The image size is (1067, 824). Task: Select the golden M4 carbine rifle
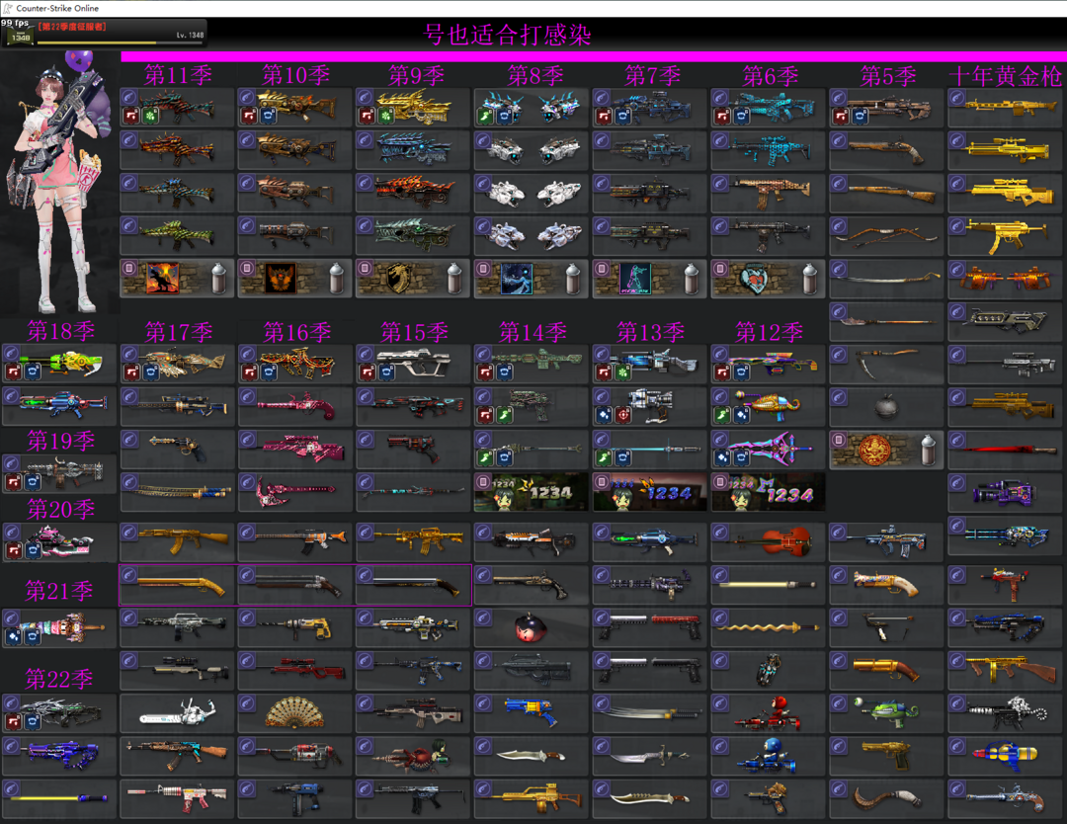point(412,541)
